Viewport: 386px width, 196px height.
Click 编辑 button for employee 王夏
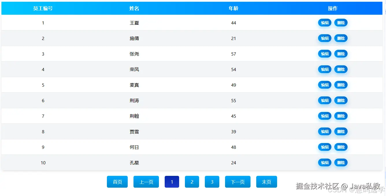(325, 23)
